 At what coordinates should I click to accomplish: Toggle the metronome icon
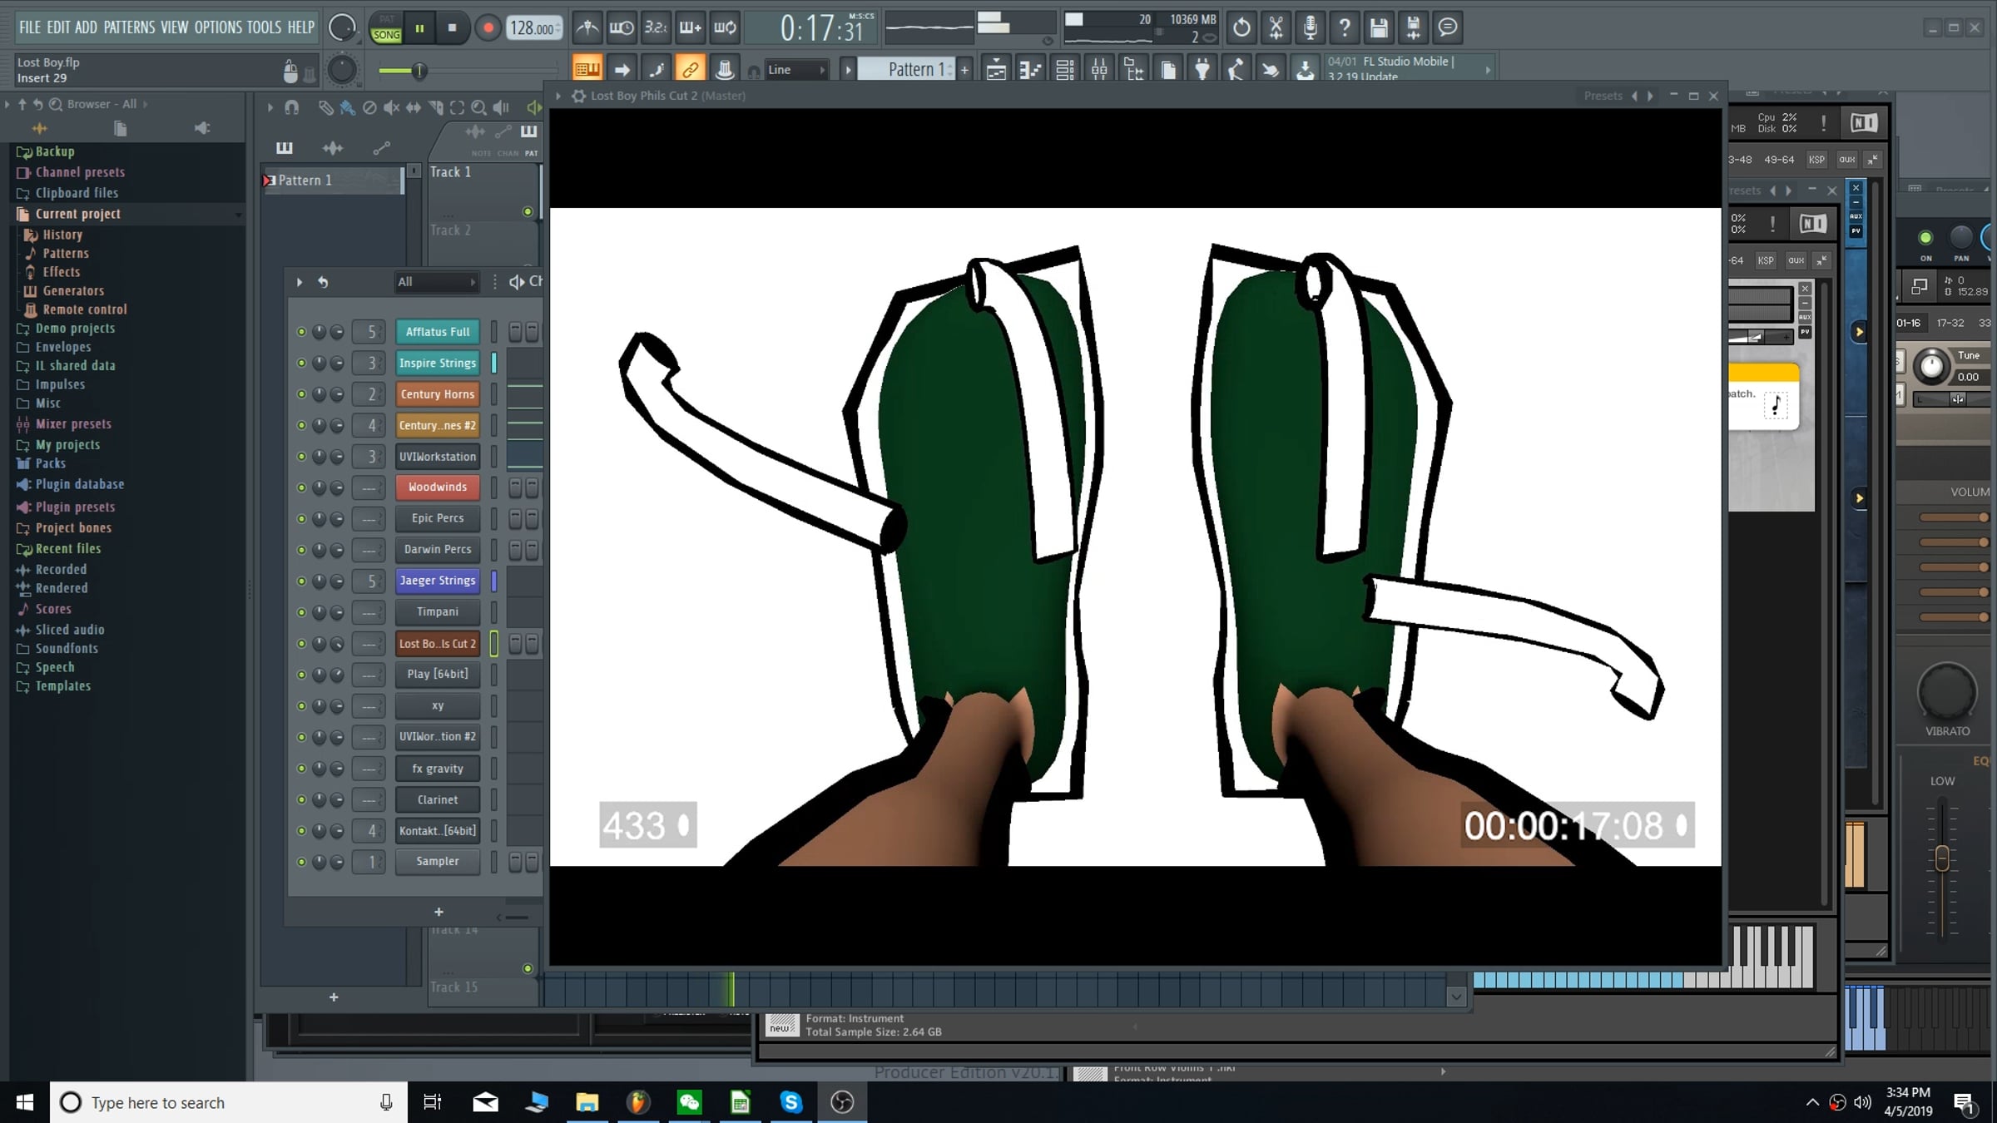587,27
